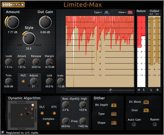Click the Look ahead knob
The height and width of the screenshot is (135, 164).
9,62
